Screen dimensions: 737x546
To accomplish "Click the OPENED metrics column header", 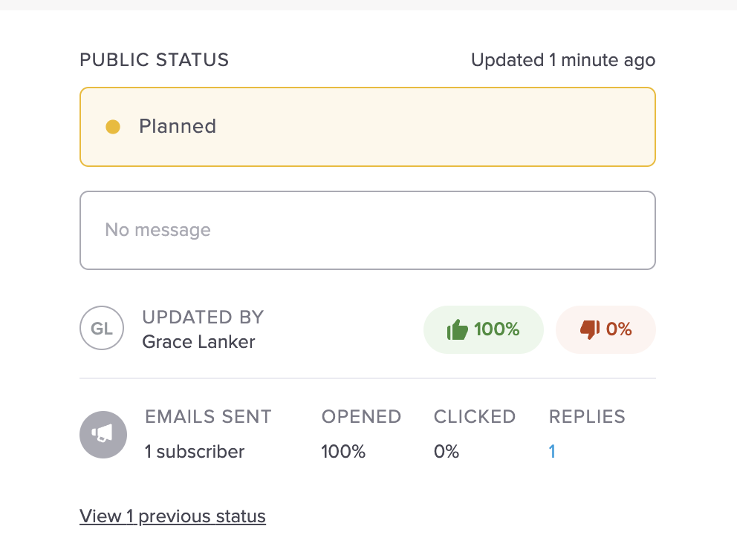I will 361,416.
